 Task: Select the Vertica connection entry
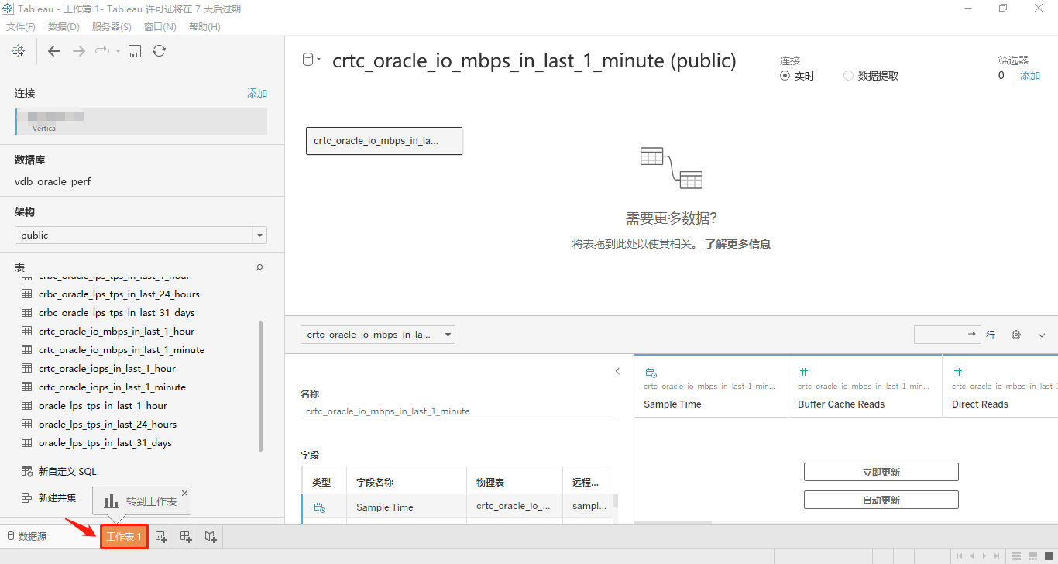(x=141, y=122)
